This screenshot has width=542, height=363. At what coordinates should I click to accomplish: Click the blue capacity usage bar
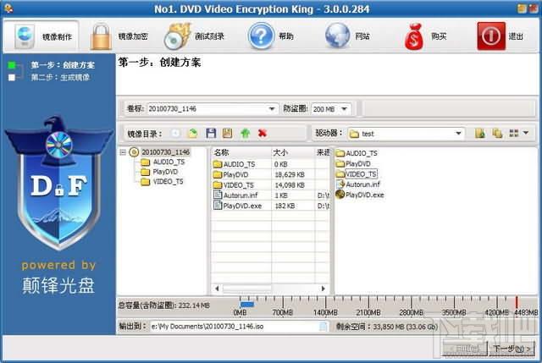(x=246, y=305)
